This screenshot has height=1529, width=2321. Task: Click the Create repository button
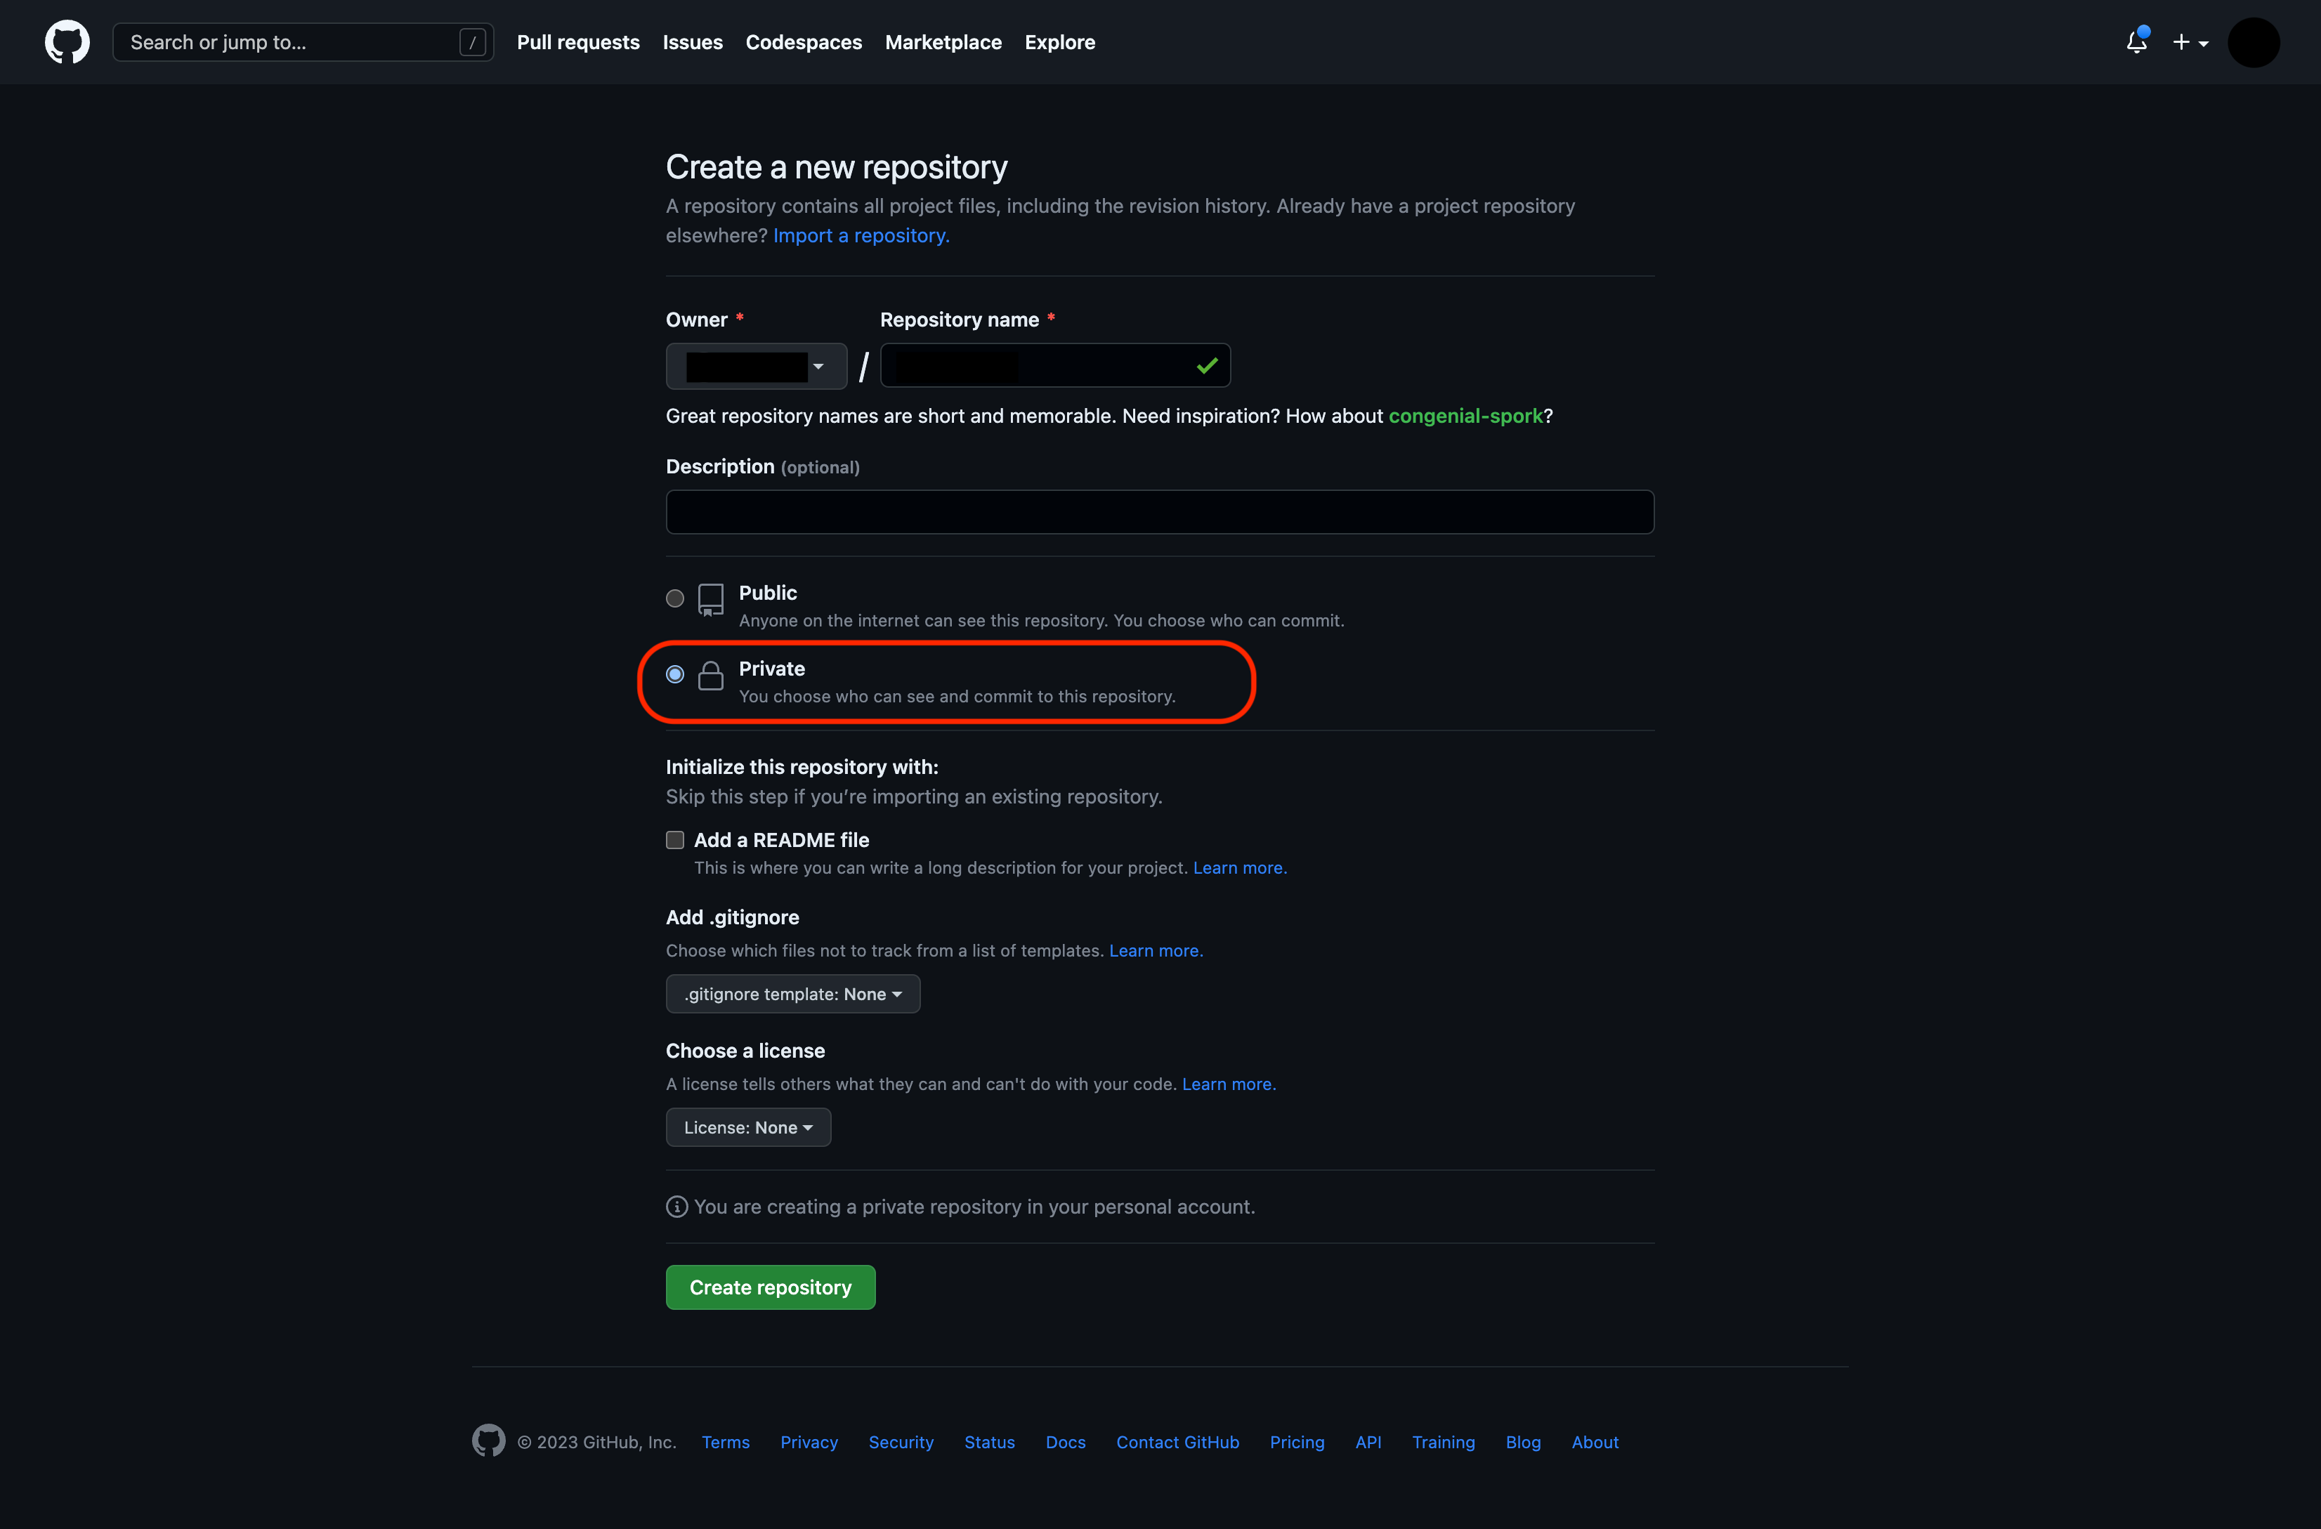(769, 1286)
